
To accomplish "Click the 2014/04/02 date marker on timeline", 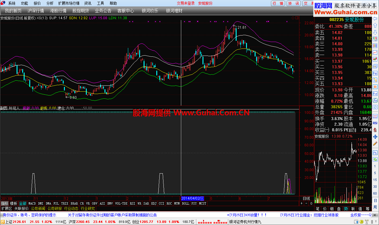I will (x=192, y=198).
